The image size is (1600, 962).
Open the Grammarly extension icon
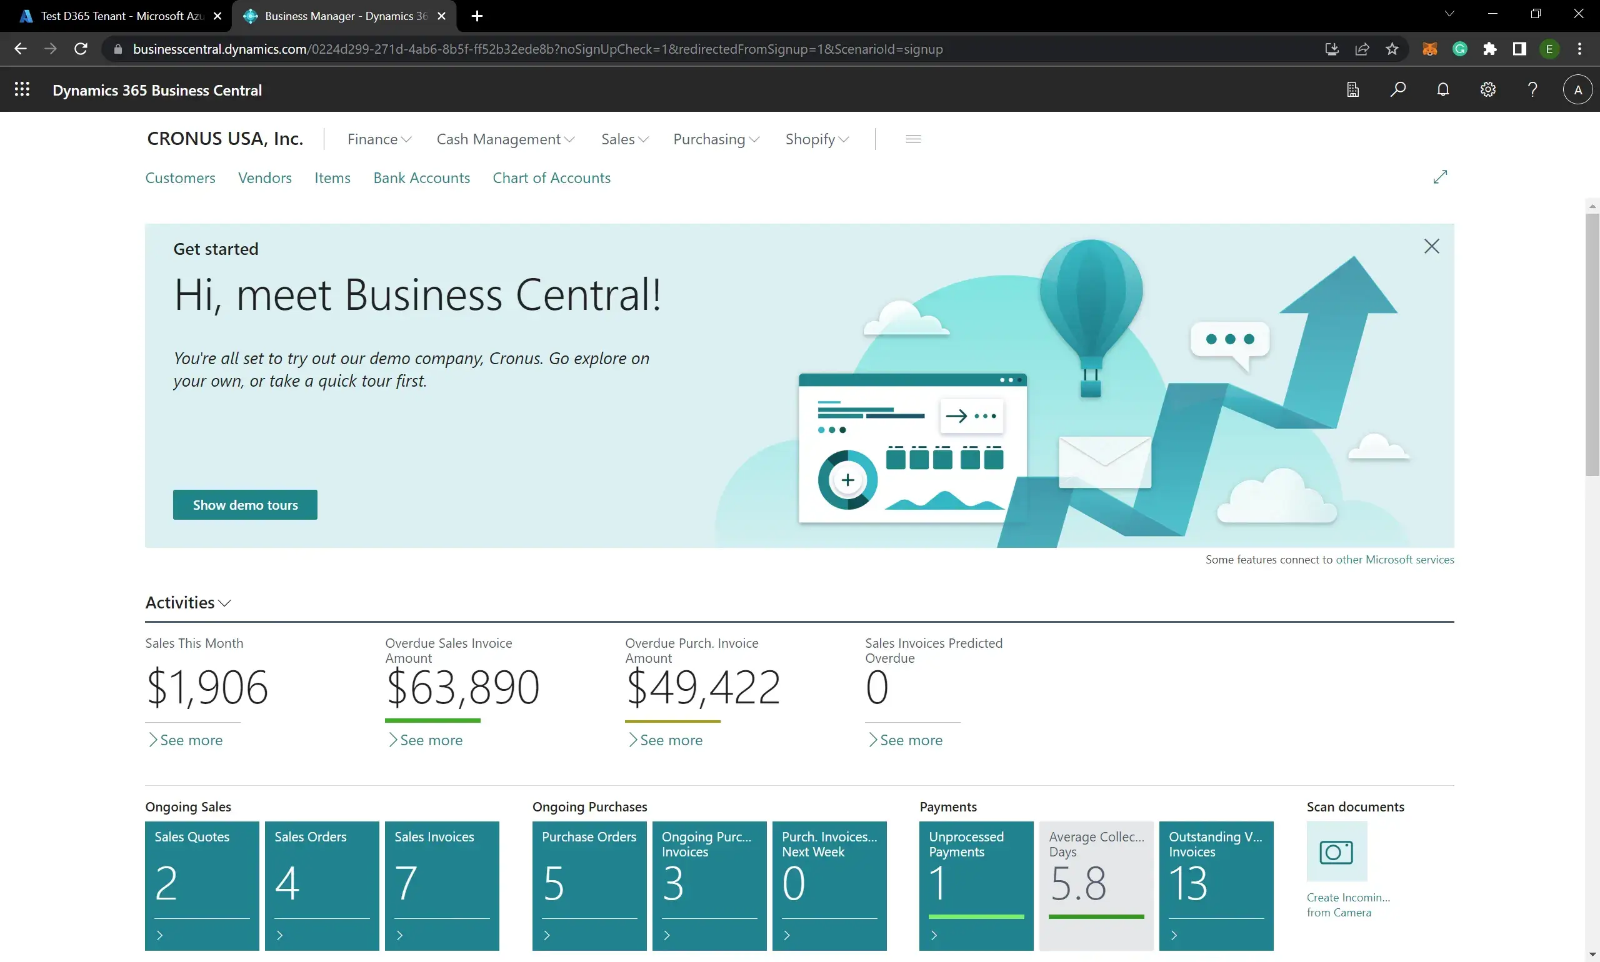pyautogui.click(x=1460, y=49)
